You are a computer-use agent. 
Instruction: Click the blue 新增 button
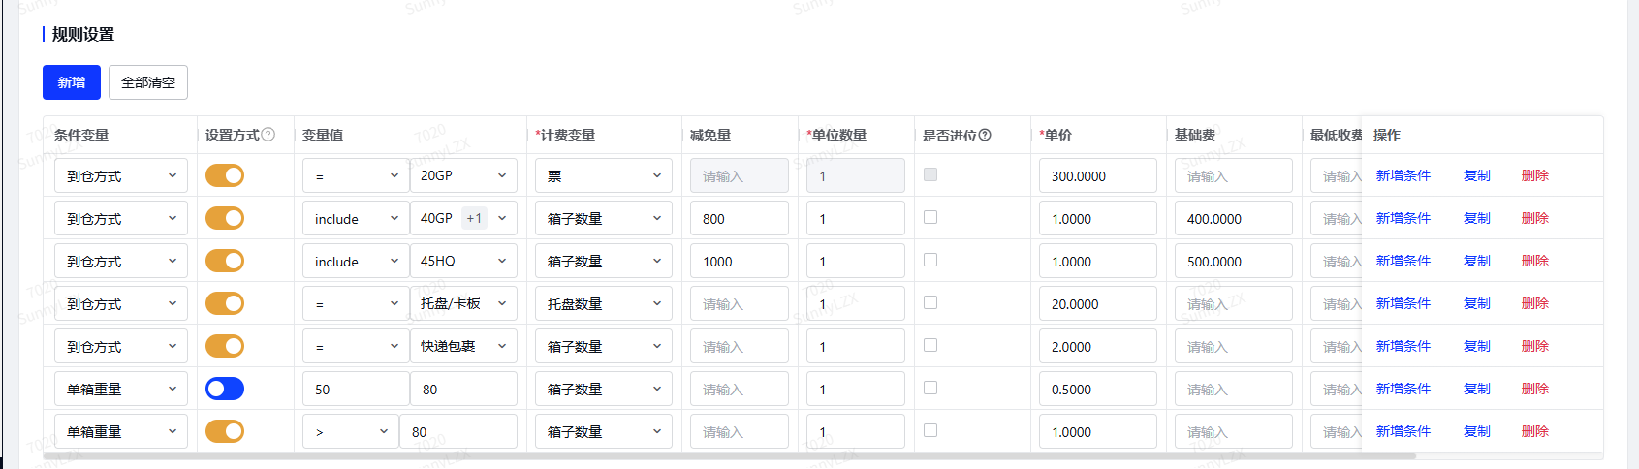tap(72, 82)
